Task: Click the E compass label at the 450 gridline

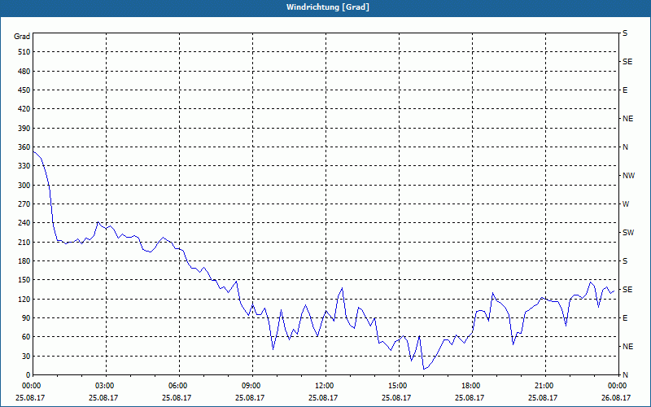Action: (625, 90)
